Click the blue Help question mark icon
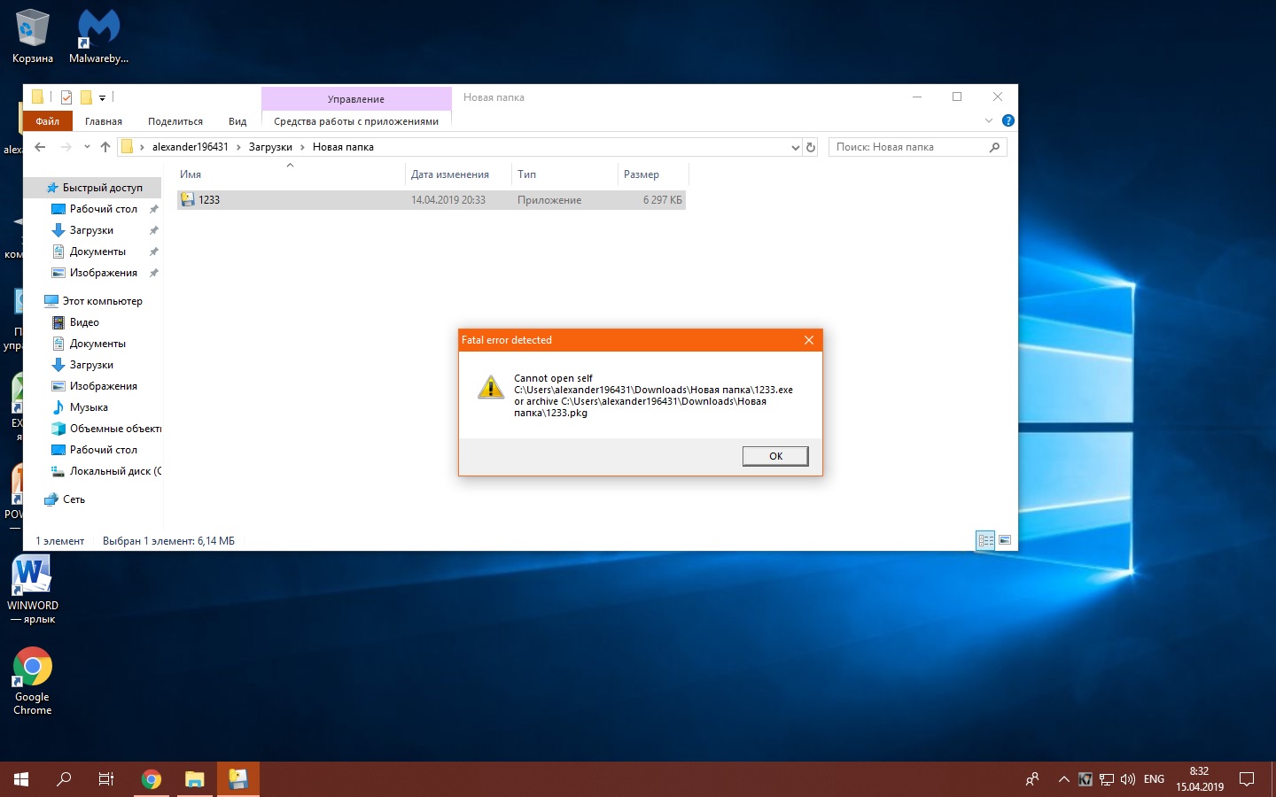Viewport: 1276px width, 797px height. (x=1008, y=120)
